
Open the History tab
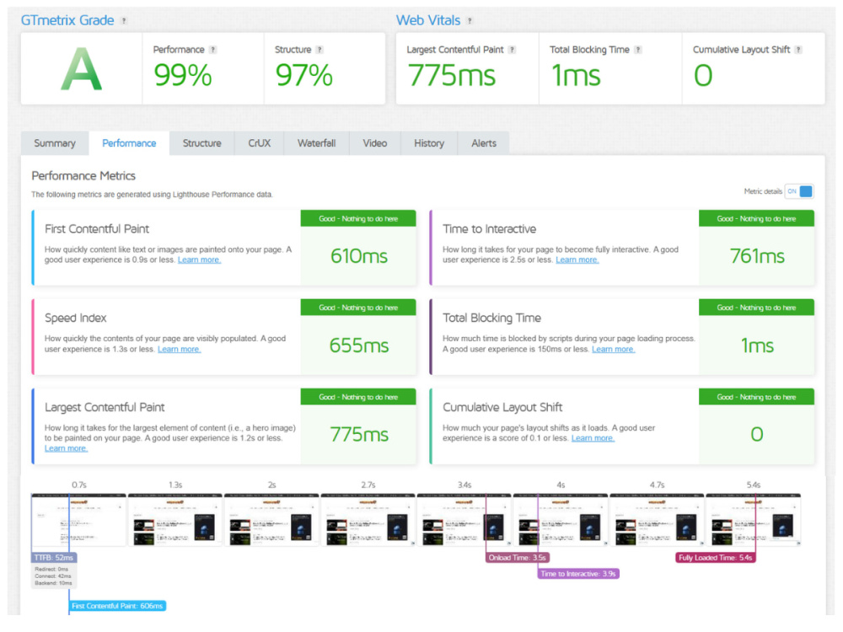click(x=429, y=143)
